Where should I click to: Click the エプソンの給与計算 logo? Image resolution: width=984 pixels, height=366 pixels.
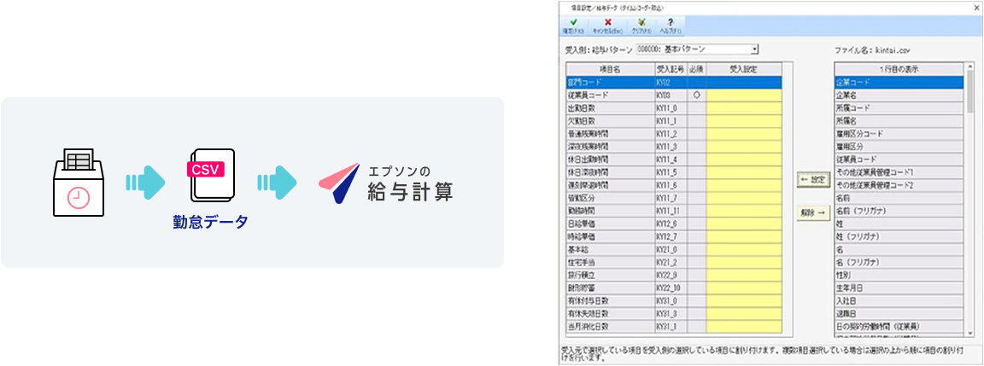[x=386, y=183]
